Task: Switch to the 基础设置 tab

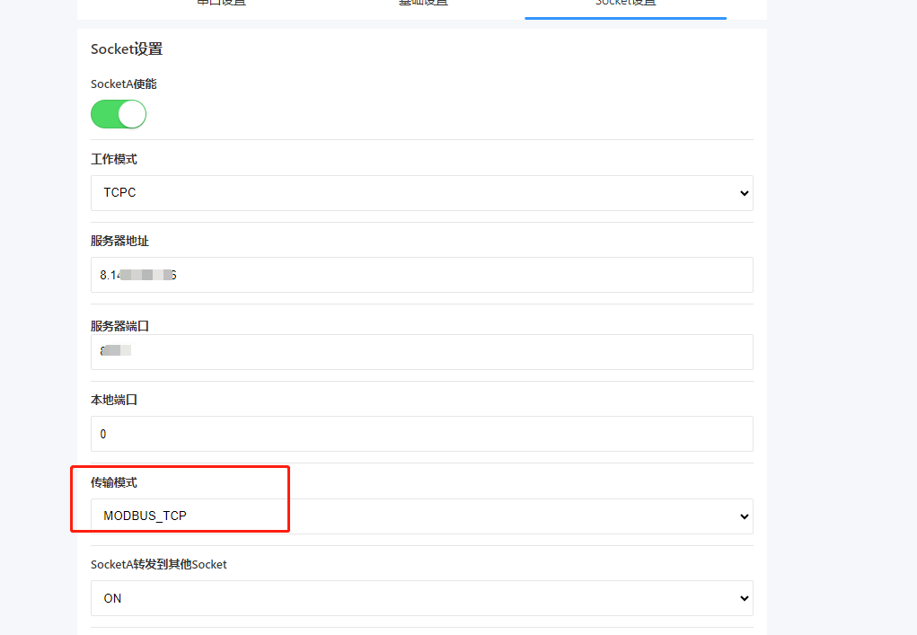Action: (423, 4)
